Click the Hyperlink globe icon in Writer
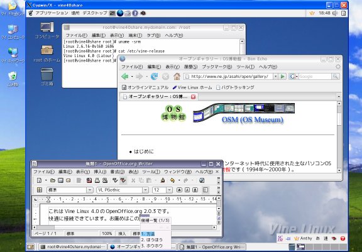 pos(202,180)
